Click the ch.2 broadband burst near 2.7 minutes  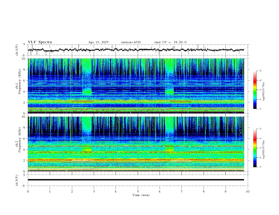click(87, 134)
